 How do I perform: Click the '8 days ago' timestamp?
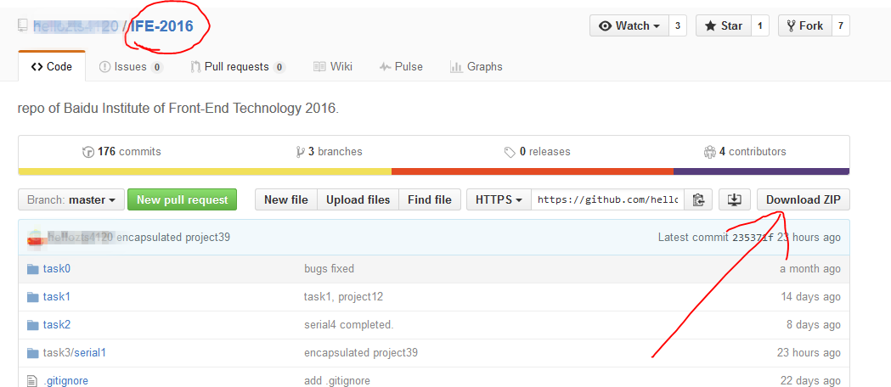[814, 324]
